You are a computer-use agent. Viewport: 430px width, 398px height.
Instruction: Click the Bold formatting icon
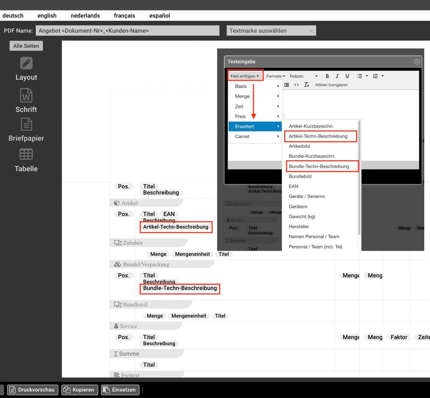(327, 76)
